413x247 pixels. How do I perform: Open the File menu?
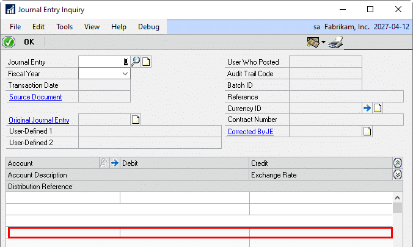tap(15, 27)
